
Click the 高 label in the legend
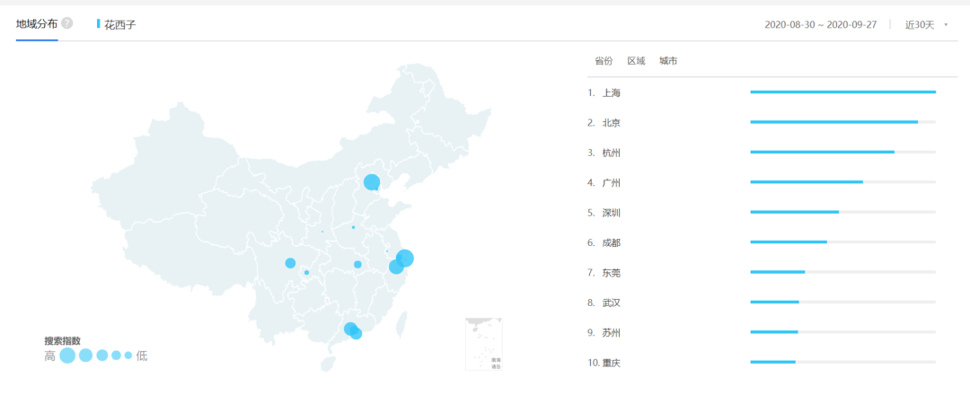click(x=49, y=355)
